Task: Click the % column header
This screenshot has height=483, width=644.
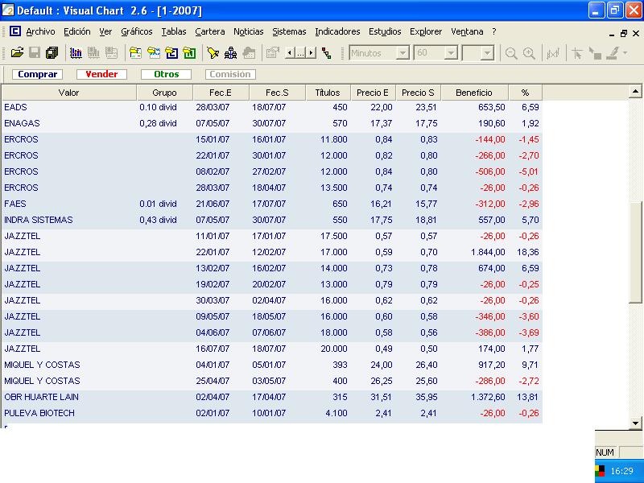Action: click(x=525, y=93)
